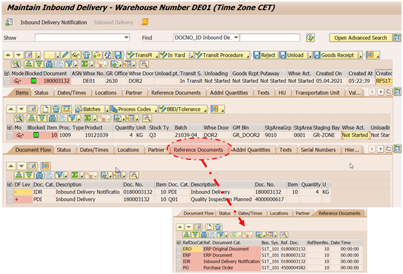
Task: Open the Find criteria DOCNO_ID dropdown
Action: pos(234,38)
